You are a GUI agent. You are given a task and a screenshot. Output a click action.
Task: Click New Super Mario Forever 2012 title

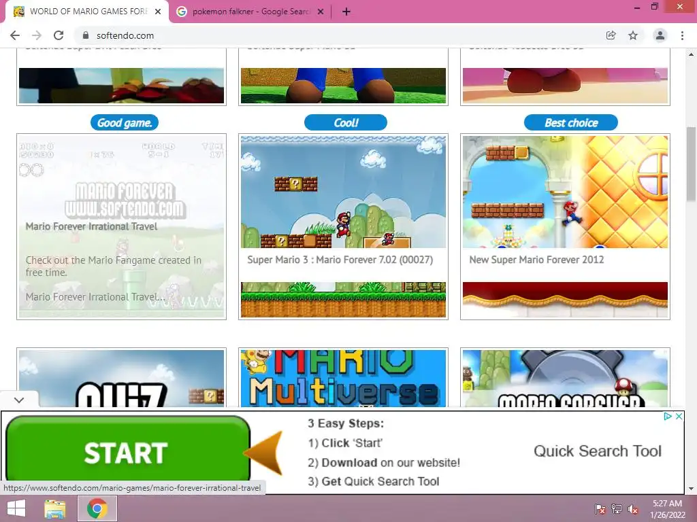(536, 260)
